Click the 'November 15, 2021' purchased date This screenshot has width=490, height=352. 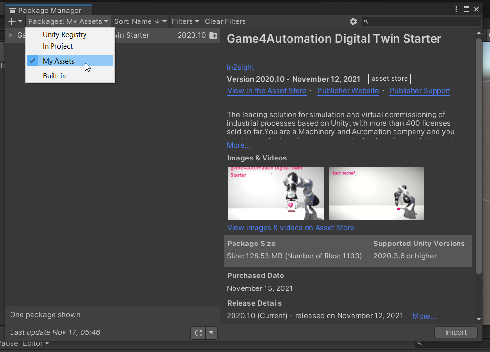(260, 288)
